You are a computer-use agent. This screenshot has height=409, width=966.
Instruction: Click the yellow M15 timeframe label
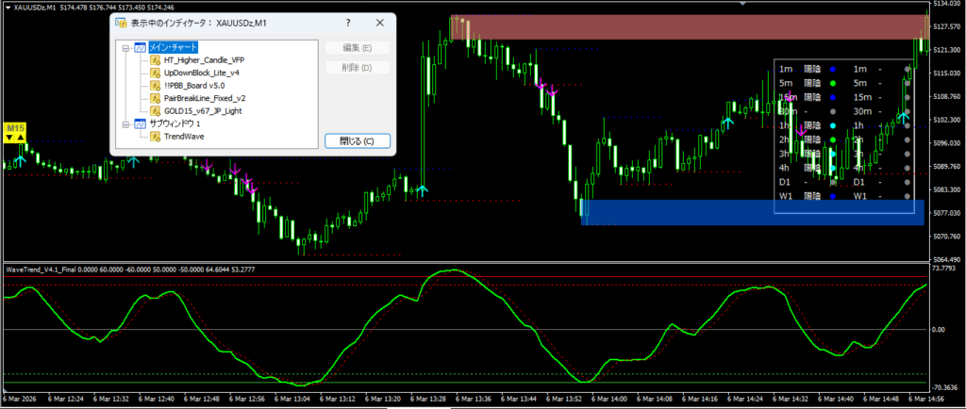point(15,127)
